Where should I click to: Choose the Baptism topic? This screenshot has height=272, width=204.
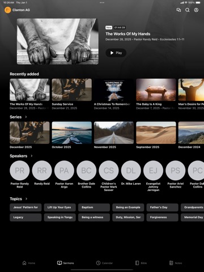(94, 207)
